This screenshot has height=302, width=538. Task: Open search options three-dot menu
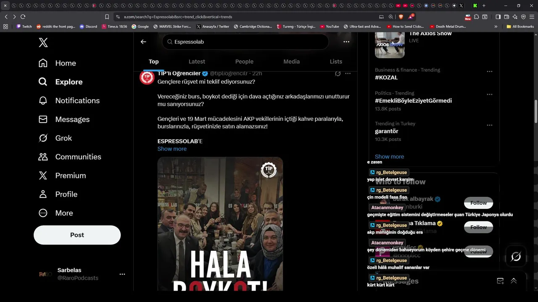coord(346,42)
